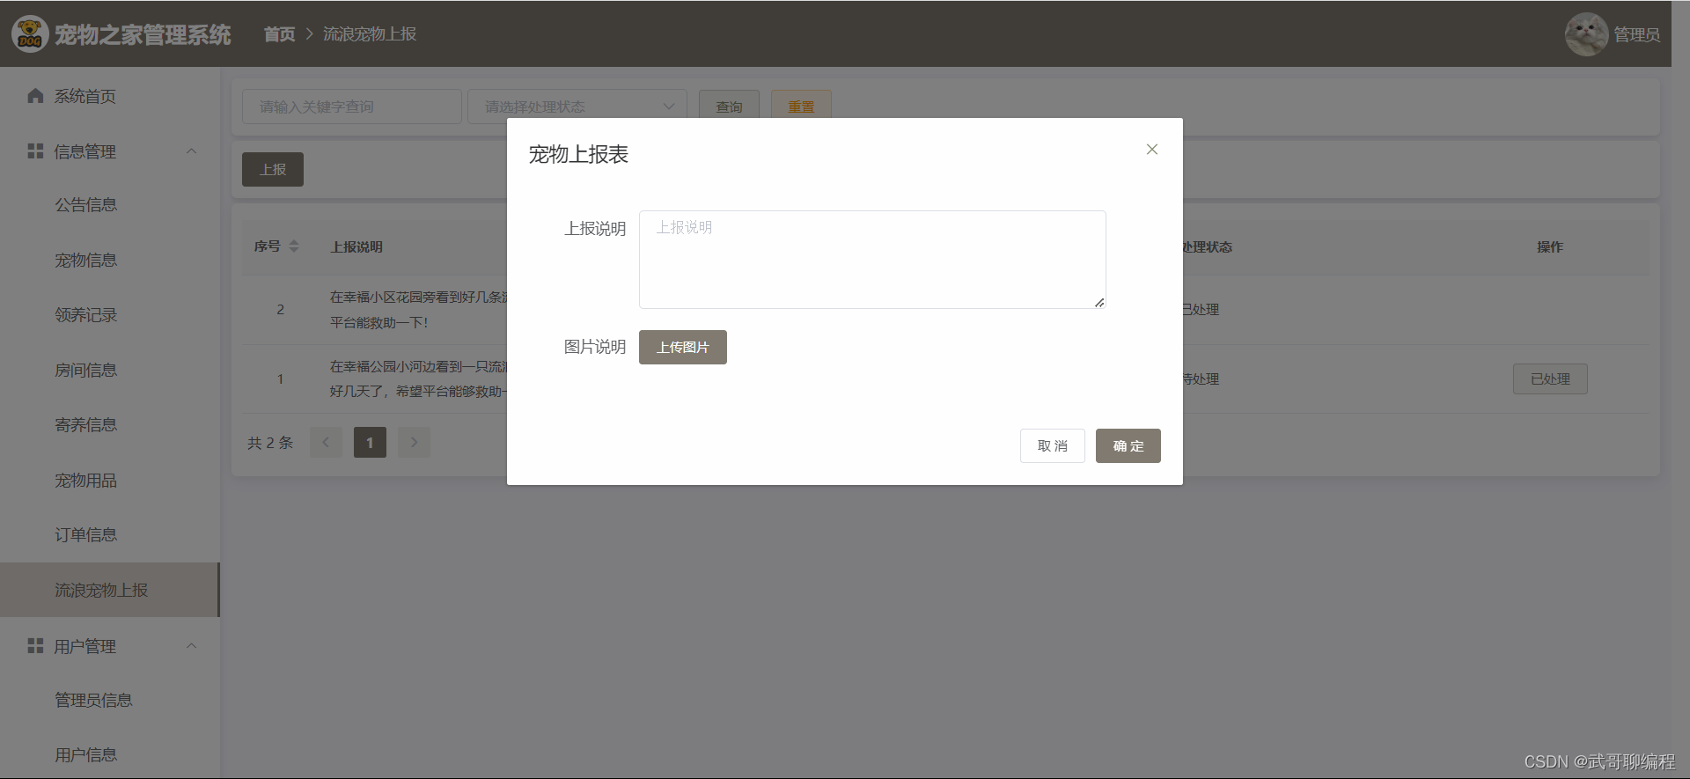Viewport: 1690px width, 779px height.
Task: Click the 上报说明 form label
Action: pos(595,229)
